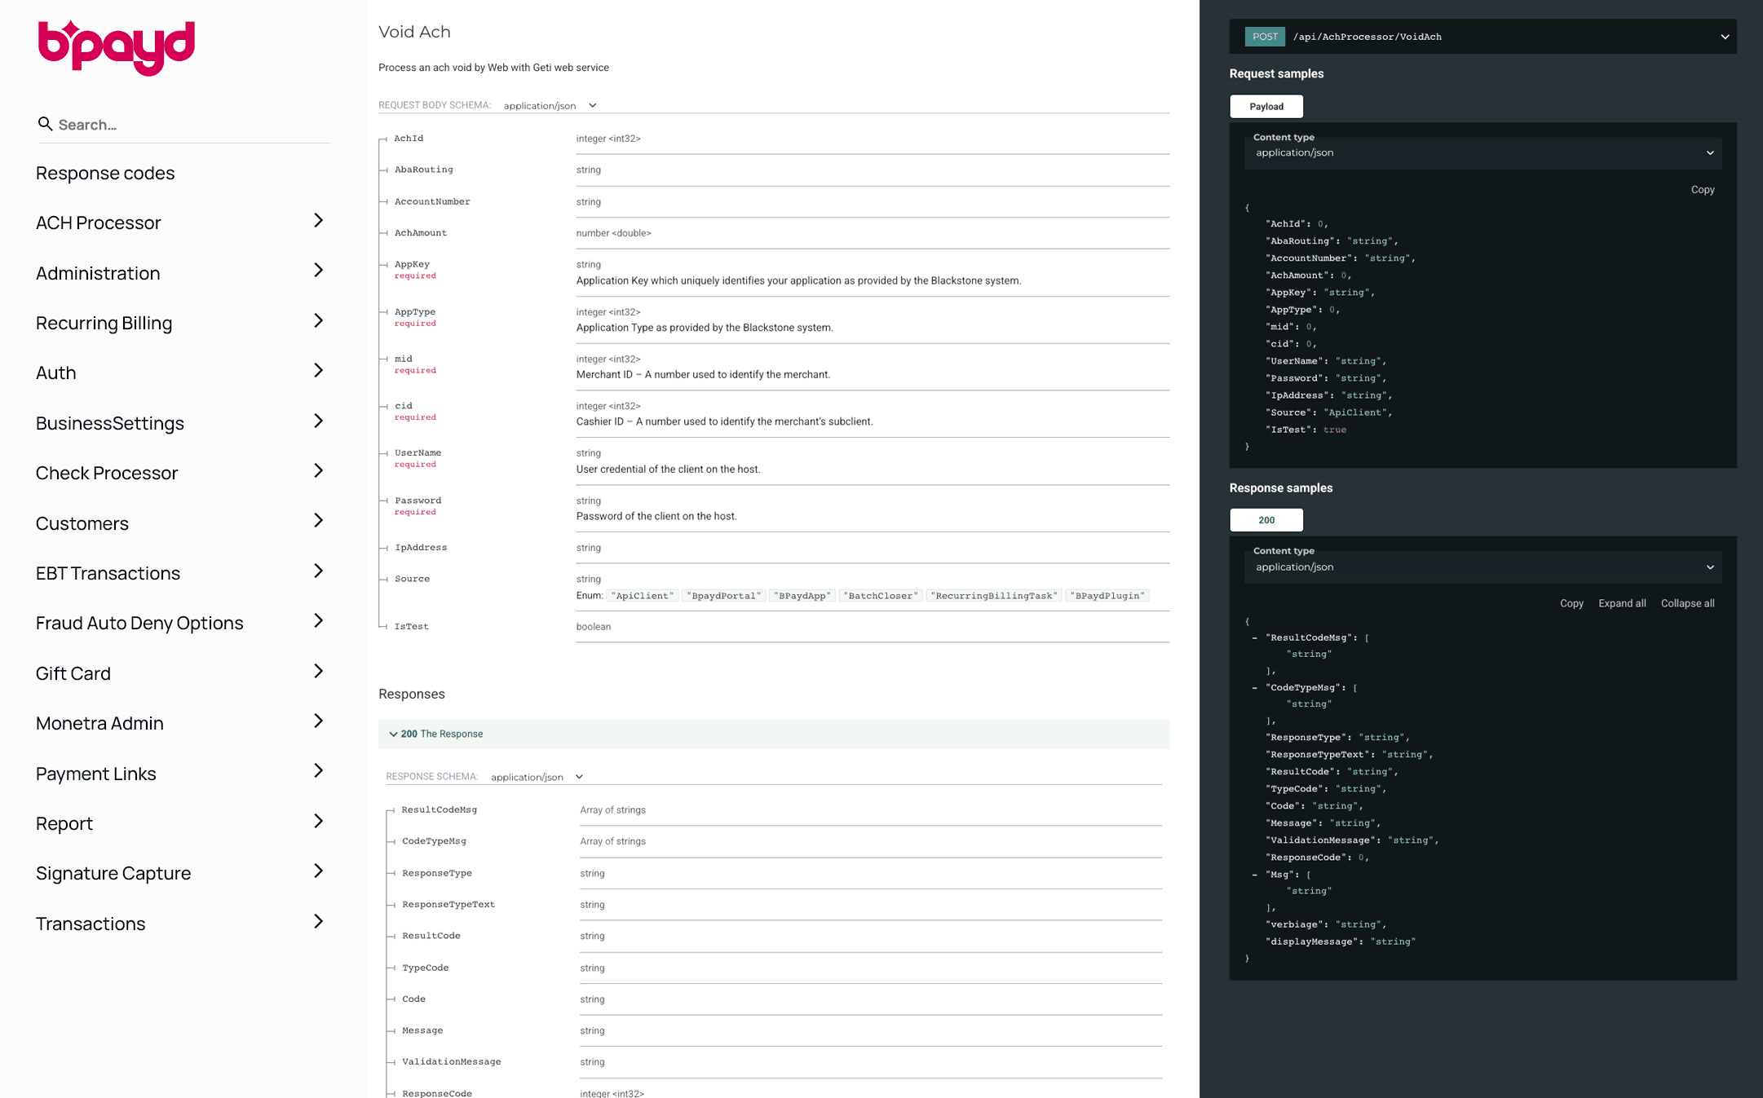Open the ACH Processor menu item
Image resolution: width=1763 pixels, height=1098 pixels.
pos(99,223)
